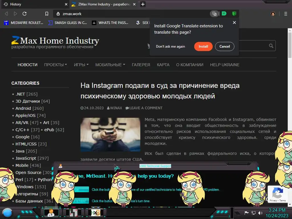Screen dimensions: 292x219
Task: Cancel the translate extension prompt
Action: point(225,46)
